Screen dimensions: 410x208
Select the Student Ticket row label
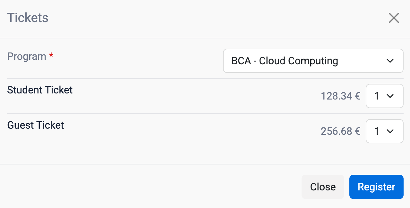coord(40,90)
